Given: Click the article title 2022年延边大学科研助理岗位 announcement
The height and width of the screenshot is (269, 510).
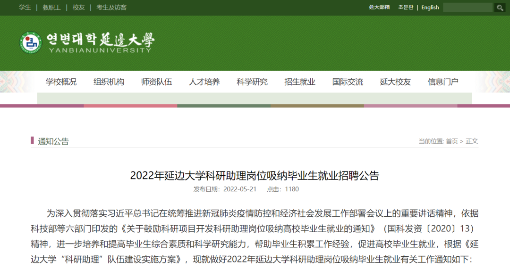Looking at the screenshot, I should [255, 176].
